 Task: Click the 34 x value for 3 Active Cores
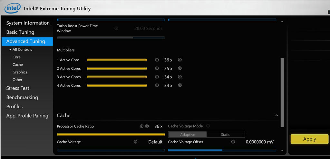168,77
